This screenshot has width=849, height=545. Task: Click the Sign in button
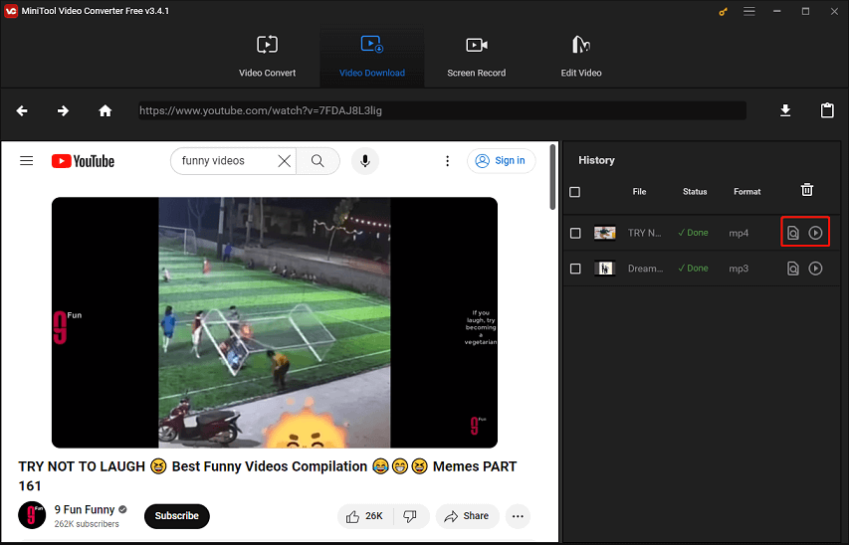501,161
